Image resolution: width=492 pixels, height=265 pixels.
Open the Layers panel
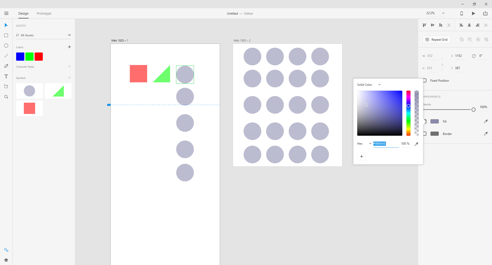[6, 260]
